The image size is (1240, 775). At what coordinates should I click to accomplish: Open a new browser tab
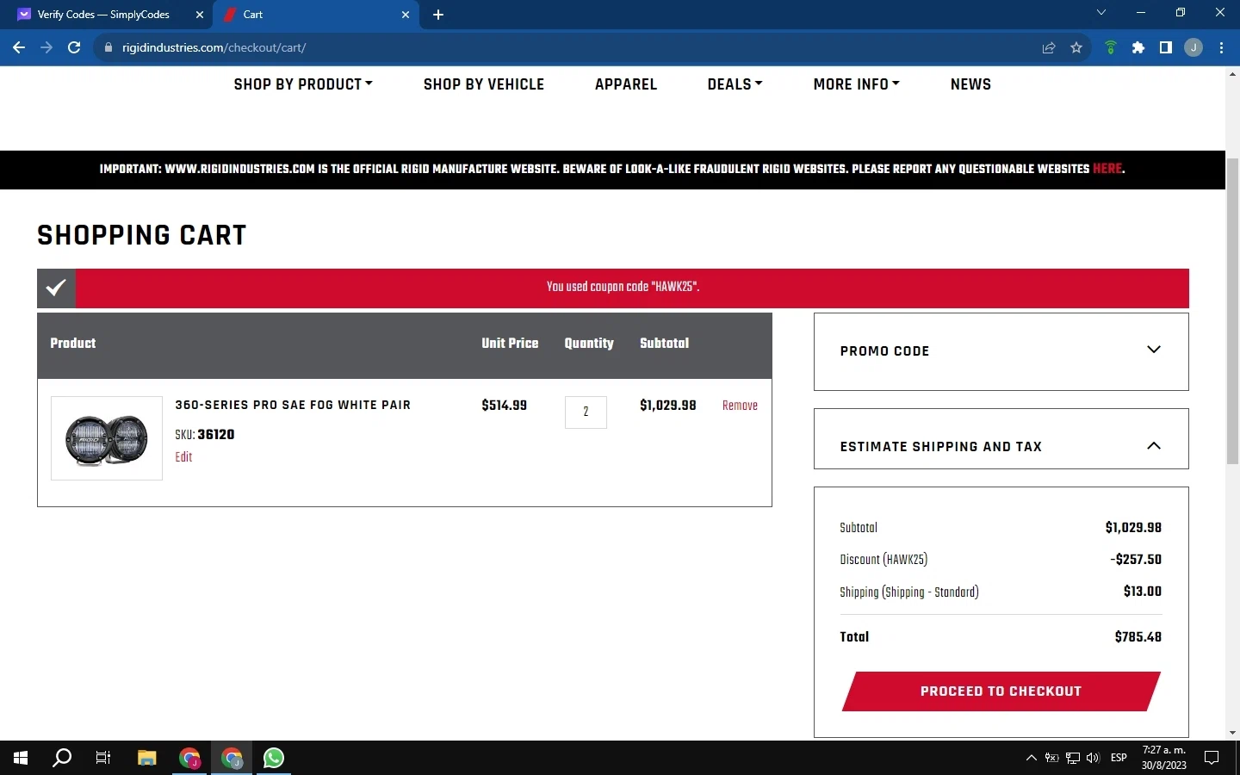point(438,15)
